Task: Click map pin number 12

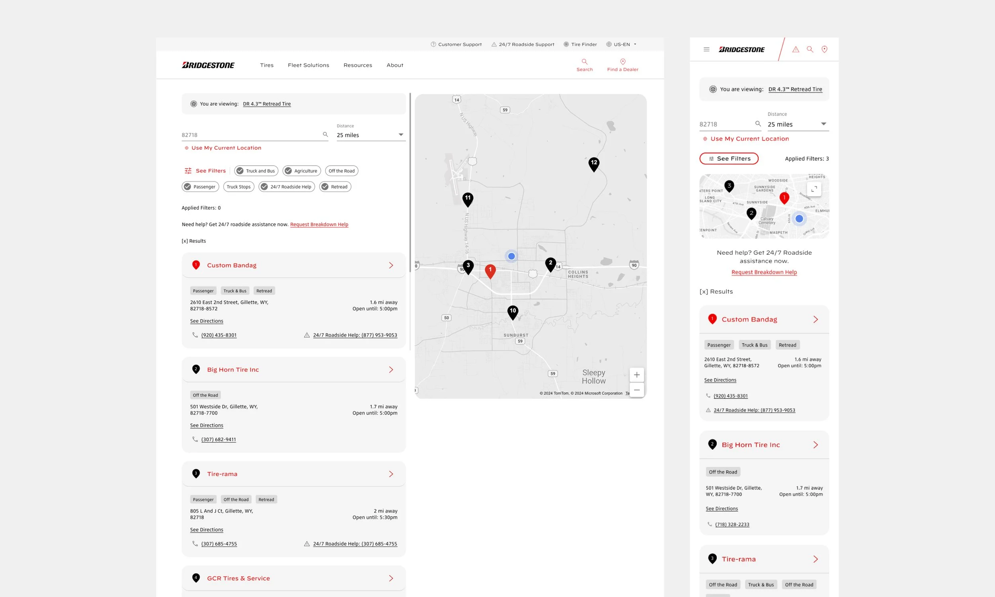Action: [x=594, y=164]
